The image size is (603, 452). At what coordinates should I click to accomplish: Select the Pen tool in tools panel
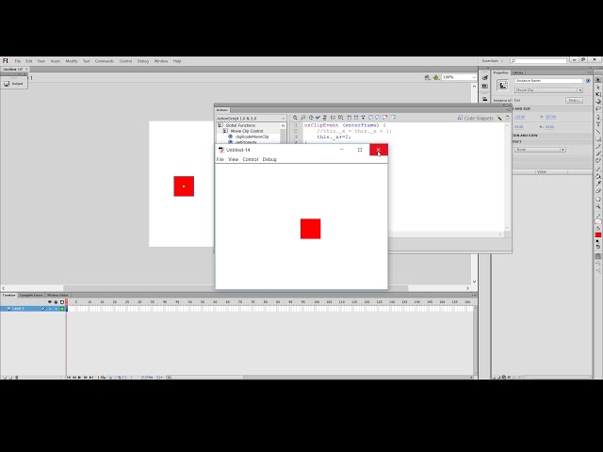click(x=598, y=117)
